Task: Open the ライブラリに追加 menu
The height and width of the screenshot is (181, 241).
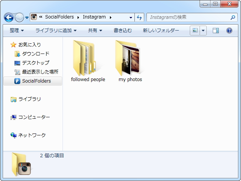Action: [56, 31]
